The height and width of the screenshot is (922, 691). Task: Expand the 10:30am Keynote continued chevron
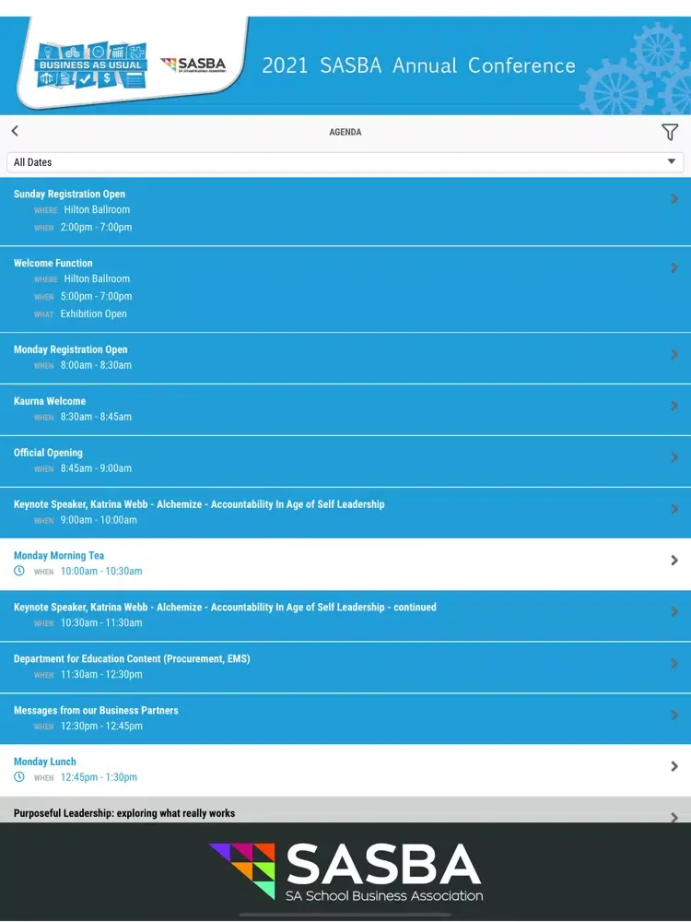[x=674, y=611]
